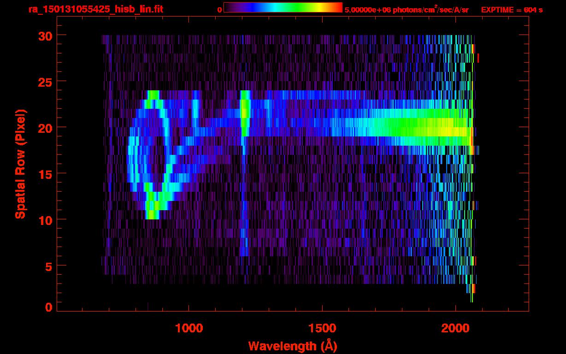Click the EXPTIME = 604 s text

(511, 10)
